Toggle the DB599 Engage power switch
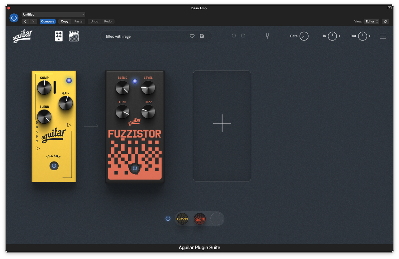Viewport: 399px width, 259px height. (x=54, y=166)
